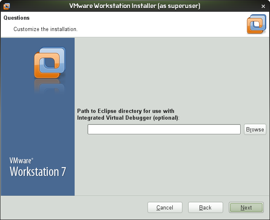
Task: Close the installer window
Action: [263, 6]
